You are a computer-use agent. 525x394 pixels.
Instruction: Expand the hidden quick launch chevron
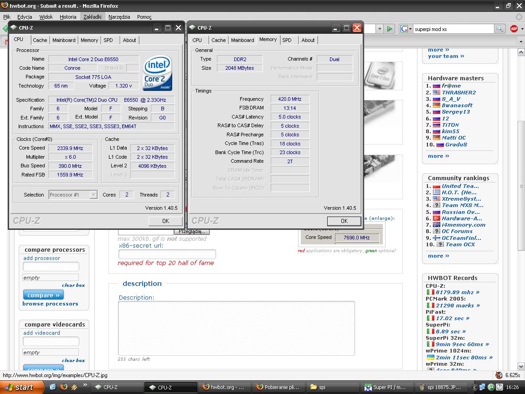85,385
